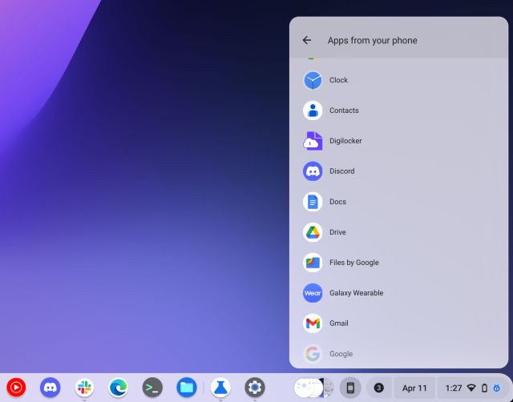Open the Docs app icon
This screenshot has width=513, height=402.
[313, 202]
